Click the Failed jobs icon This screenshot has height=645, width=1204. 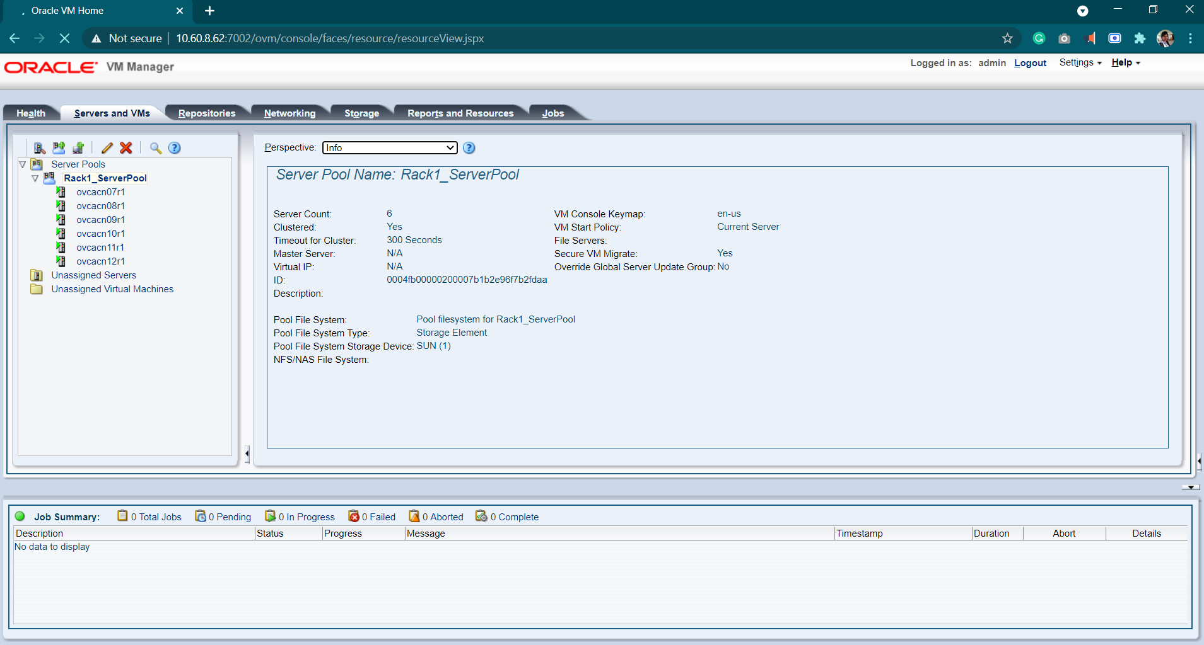(354, 516)
